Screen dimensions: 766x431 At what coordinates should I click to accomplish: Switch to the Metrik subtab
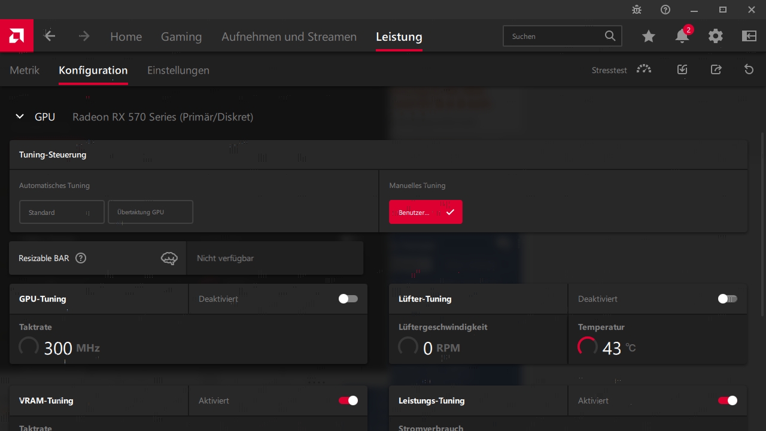(x=25, y=70)
